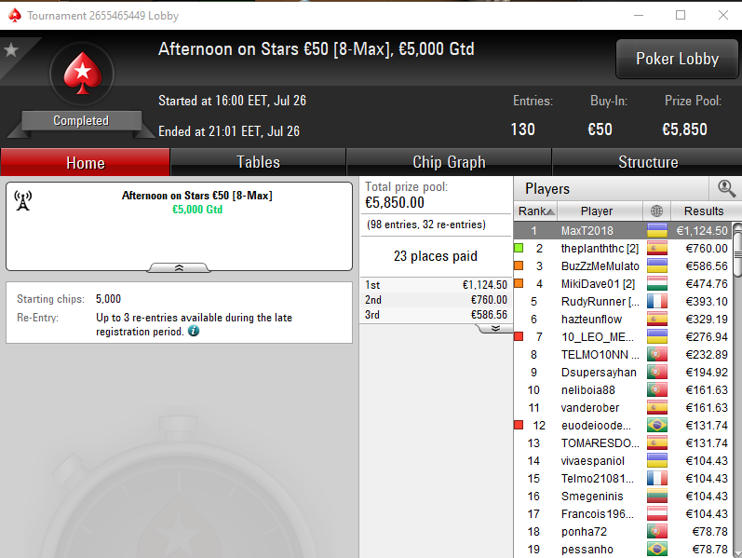Click the red tag beside euodeioode

tap(519, 425)
